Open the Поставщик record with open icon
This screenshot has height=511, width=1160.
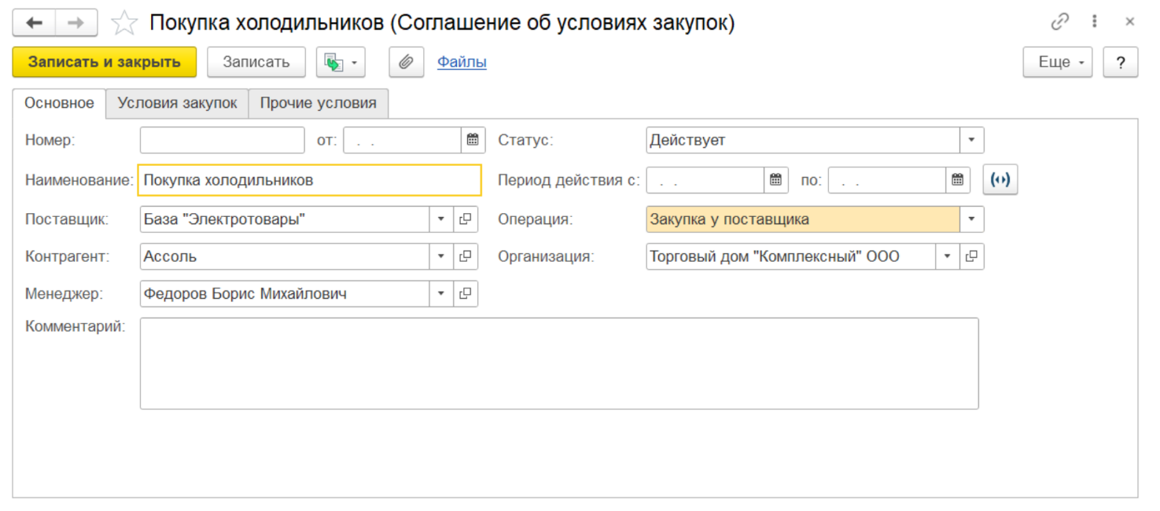coord(466,219)
